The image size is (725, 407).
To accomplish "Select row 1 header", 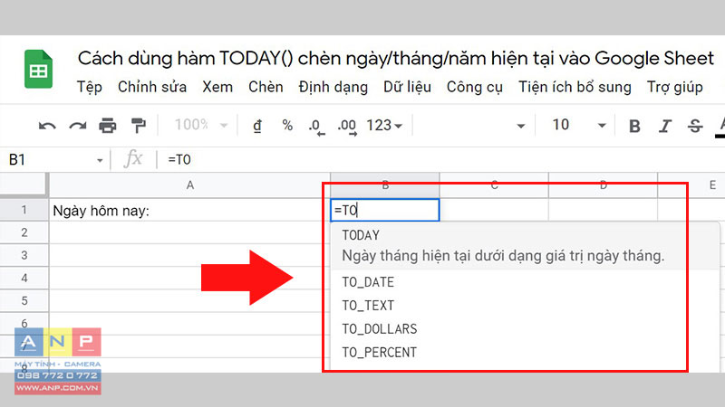I will [x=24, y=211].
